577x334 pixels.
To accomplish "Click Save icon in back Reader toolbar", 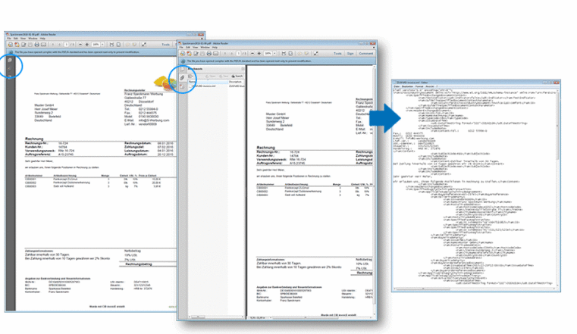I will coord(30,45).
